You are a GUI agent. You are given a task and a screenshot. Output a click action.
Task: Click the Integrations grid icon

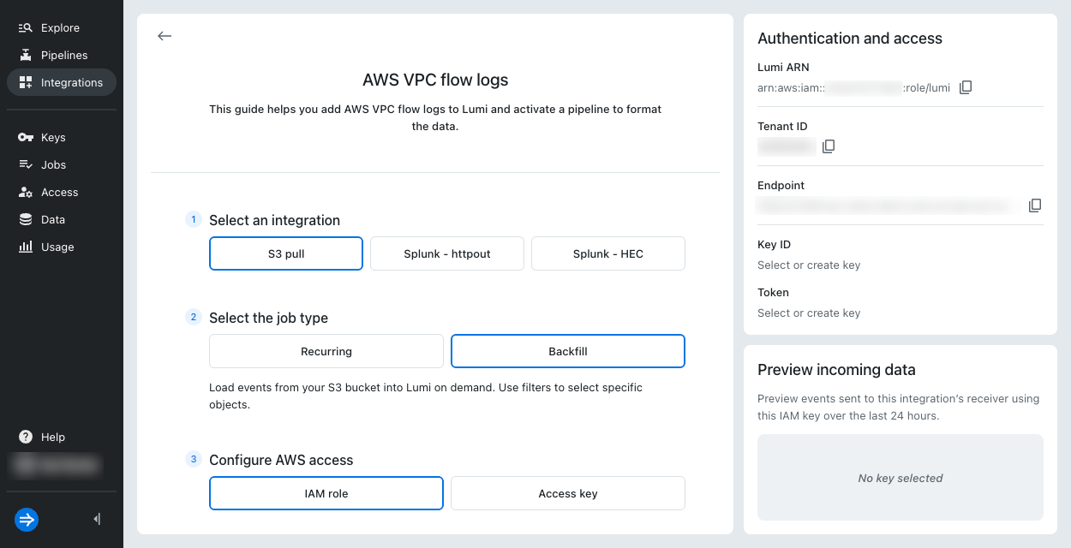26,82
